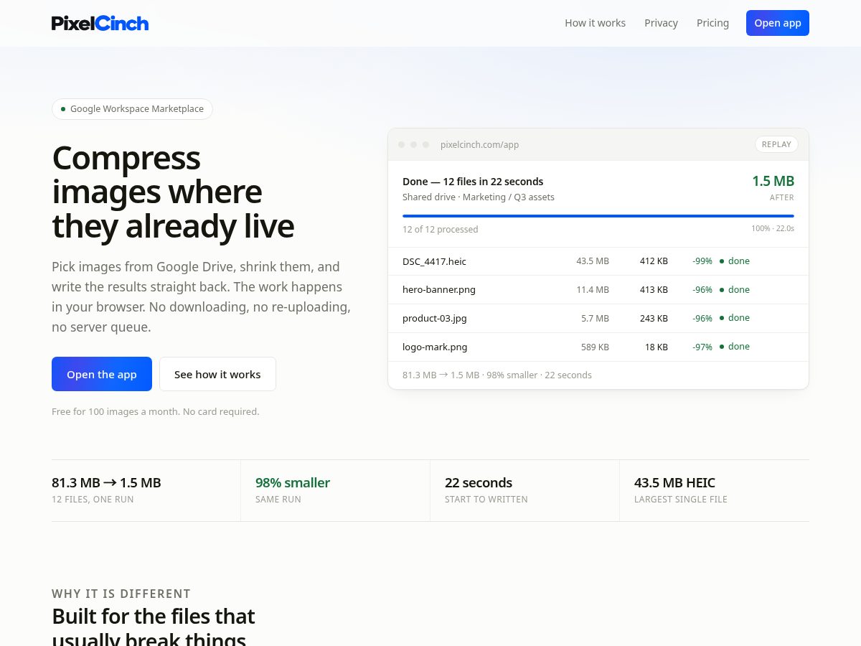Click the 413 KB compressed size cell
The width and height of the screenshot is (861, 646).
[x=654, y=290]
